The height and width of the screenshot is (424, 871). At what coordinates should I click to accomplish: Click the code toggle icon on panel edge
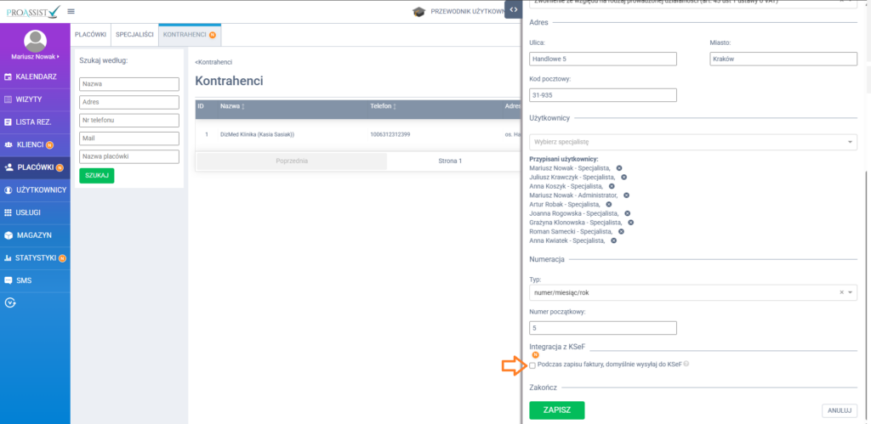tap(513, 9)
